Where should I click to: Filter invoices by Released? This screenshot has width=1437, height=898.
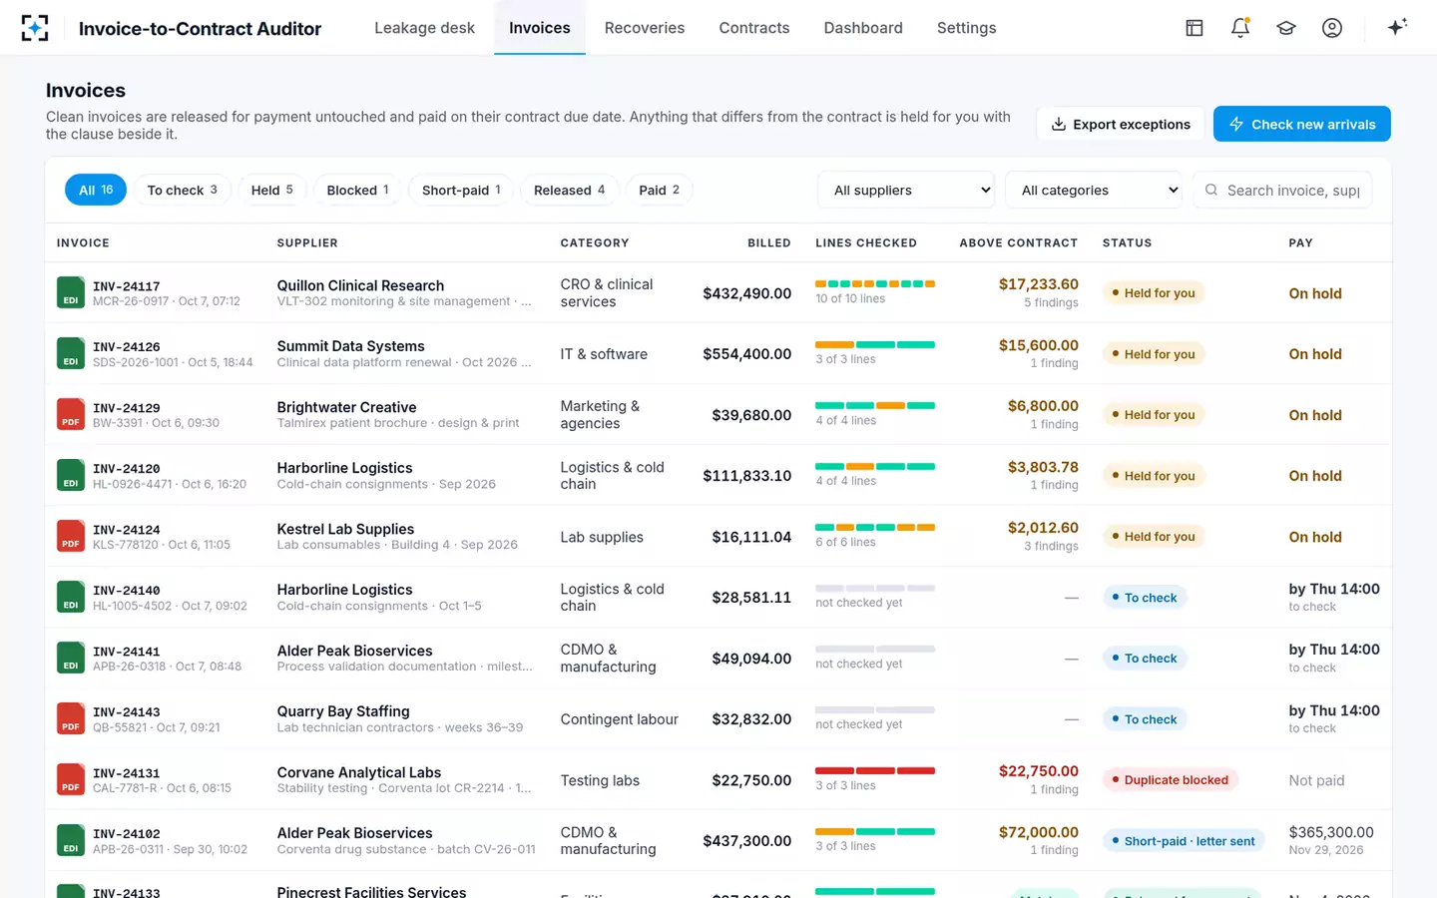569,190
